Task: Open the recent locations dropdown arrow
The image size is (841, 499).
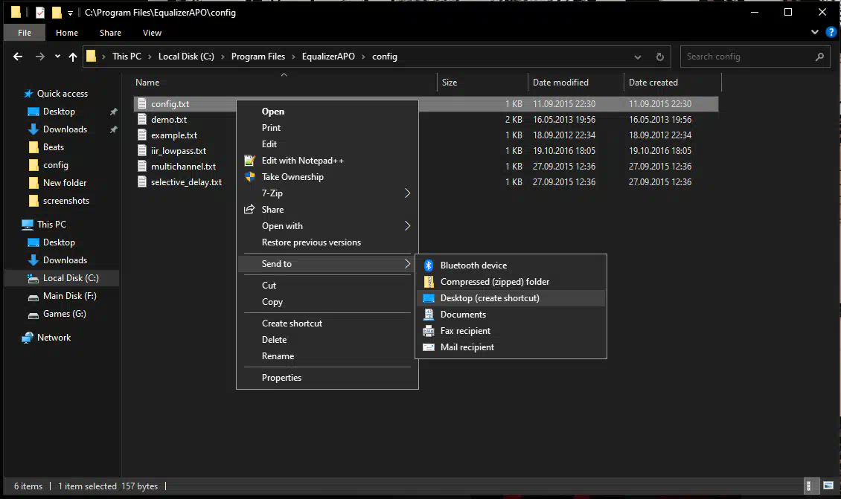Action: [57, 57]
